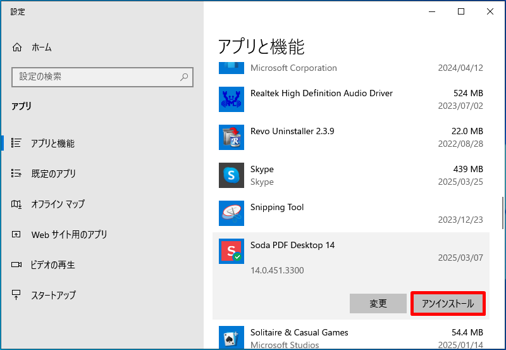Open Web サイト用のアプリ settings

point(70,235)
